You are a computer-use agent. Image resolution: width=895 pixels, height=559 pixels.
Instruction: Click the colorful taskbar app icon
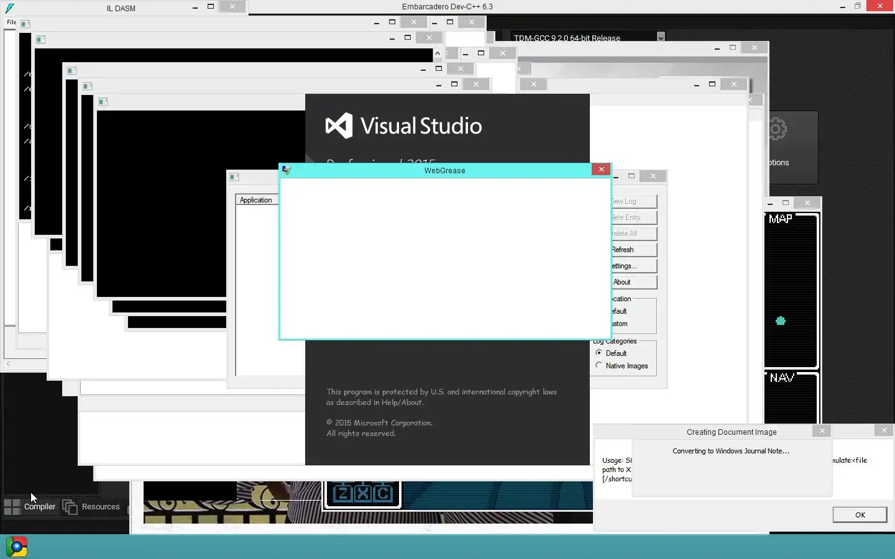17,547
